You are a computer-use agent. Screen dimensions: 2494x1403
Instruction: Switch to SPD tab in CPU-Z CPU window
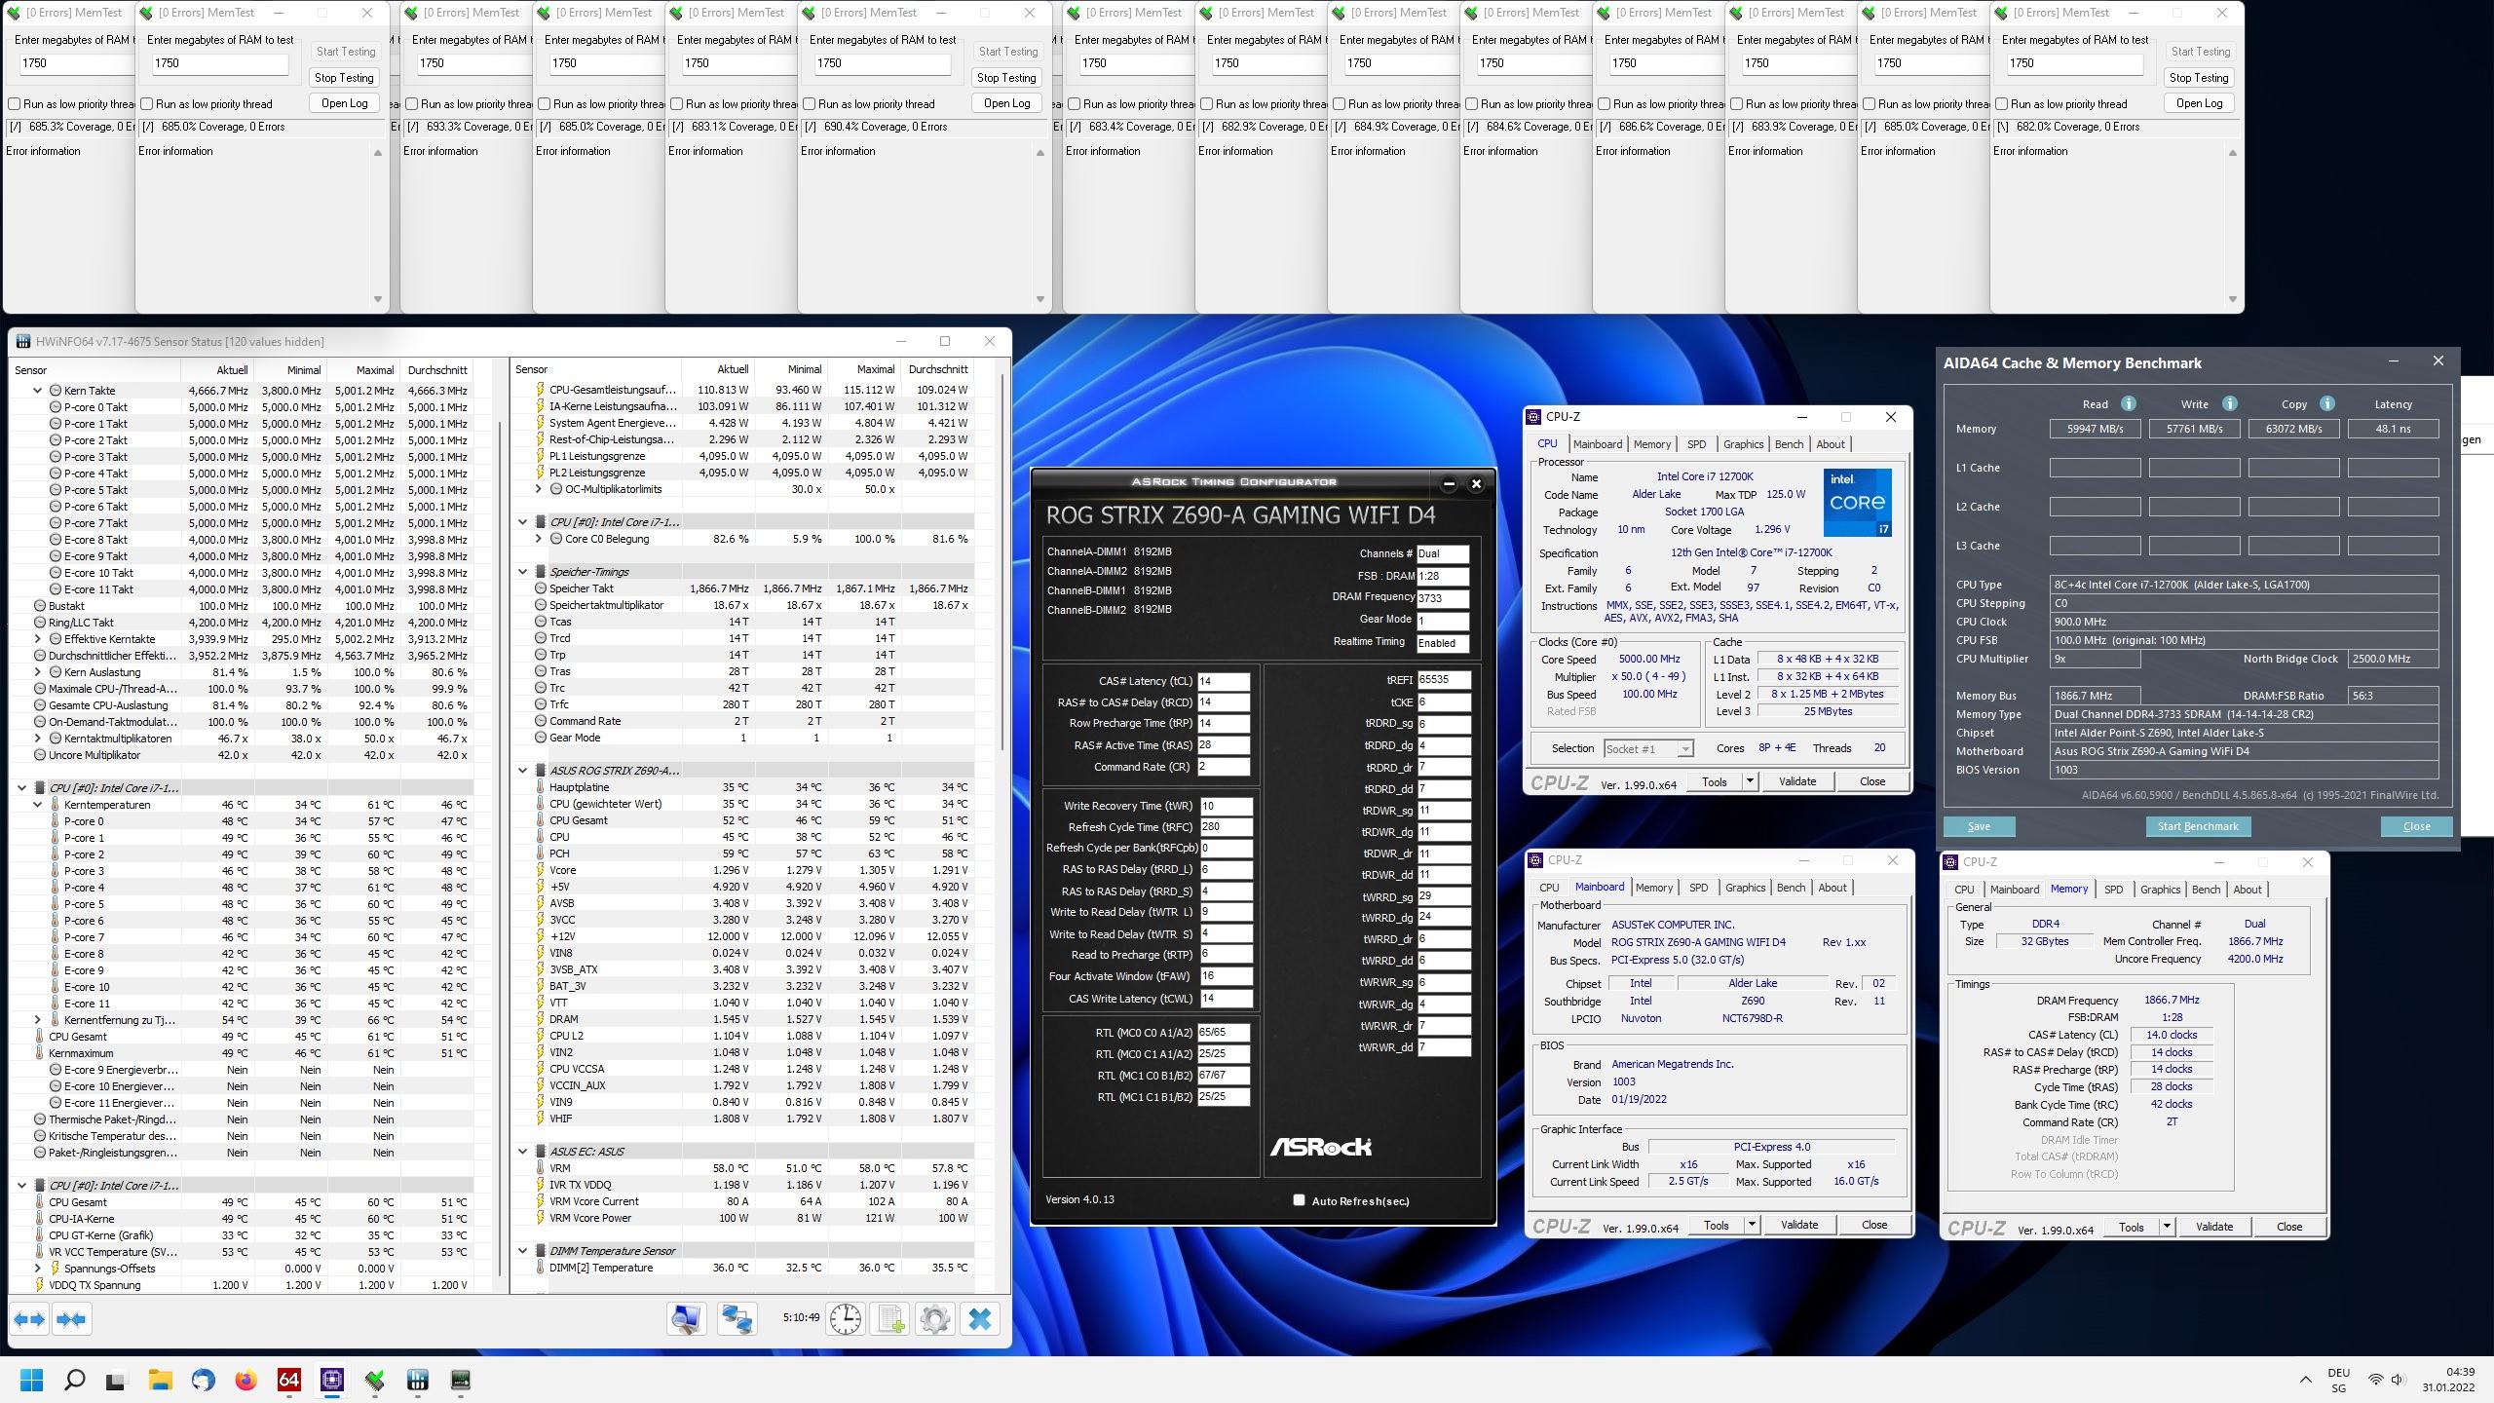[1697, 444]
